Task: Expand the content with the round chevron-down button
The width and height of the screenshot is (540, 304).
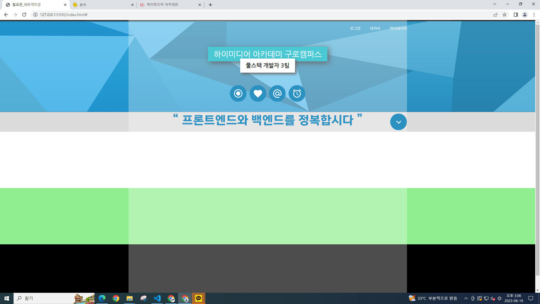Action: 398,122
